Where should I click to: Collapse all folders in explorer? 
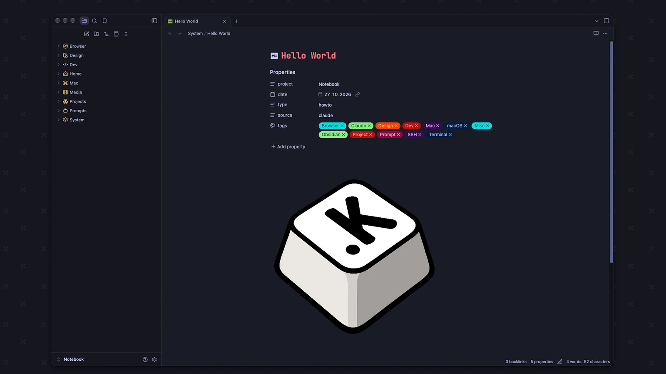126,34
